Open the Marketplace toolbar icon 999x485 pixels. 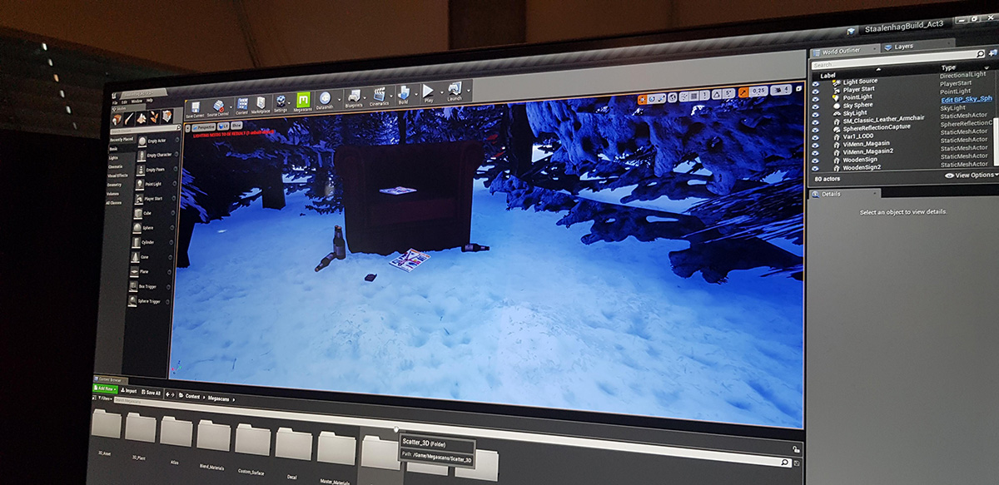point(261,103)
